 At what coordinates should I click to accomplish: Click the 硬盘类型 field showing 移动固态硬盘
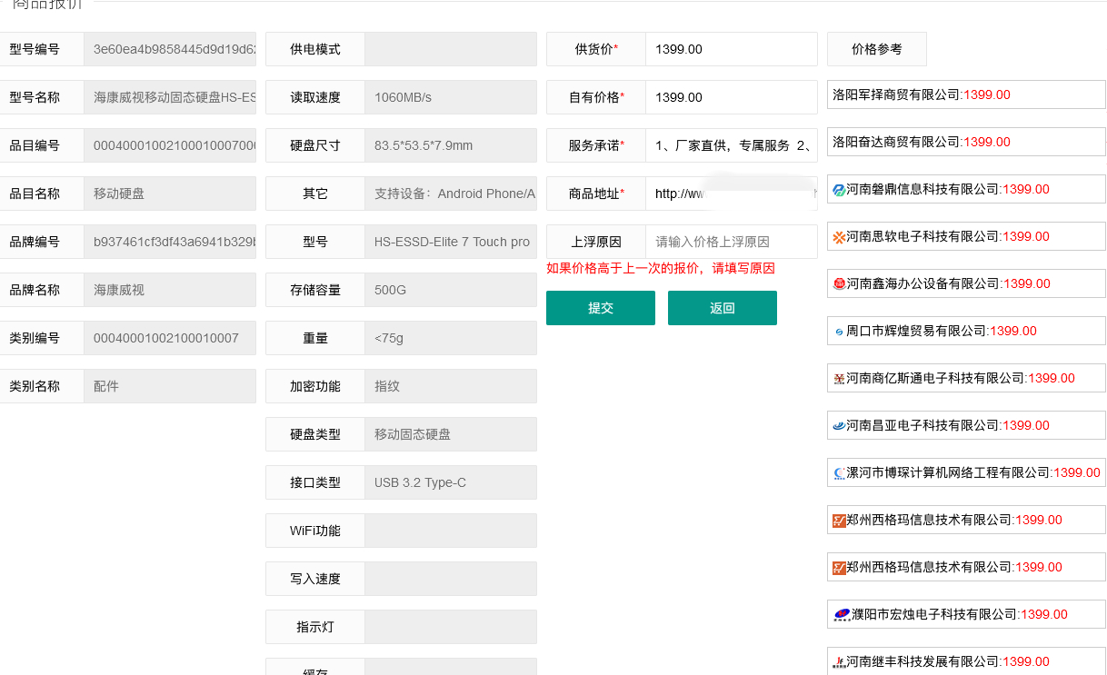tap(451, 434)
